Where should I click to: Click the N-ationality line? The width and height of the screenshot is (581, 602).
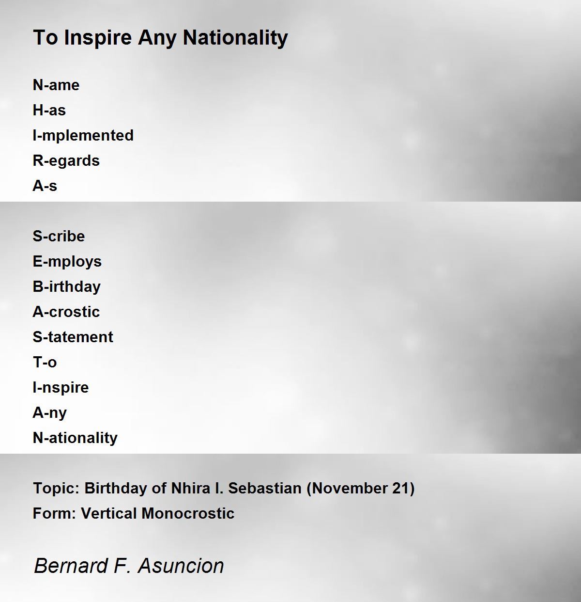click(x=76, y=438)
